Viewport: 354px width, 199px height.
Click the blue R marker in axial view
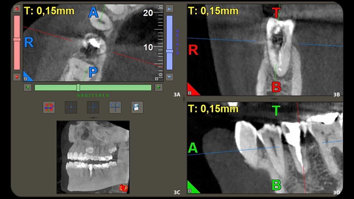29,42
